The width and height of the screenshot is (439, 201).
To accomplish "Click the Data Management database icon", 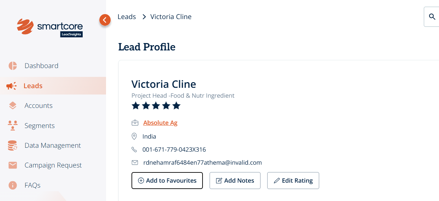I will (x=13, y=145).
